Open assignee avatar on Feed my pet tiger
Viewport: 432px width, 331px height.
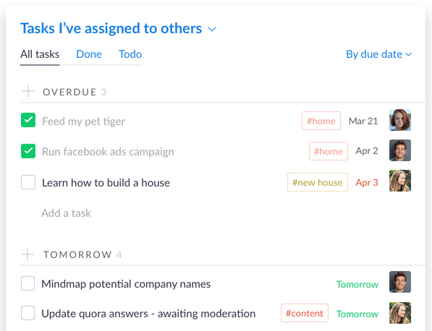click(399, 120)
